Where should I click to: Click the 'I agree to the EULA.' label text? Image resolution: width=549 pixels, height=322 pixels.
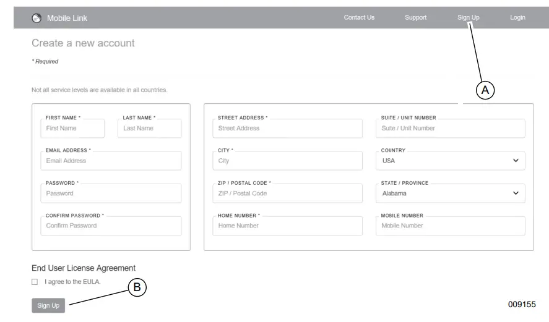[x=72, y=282]
